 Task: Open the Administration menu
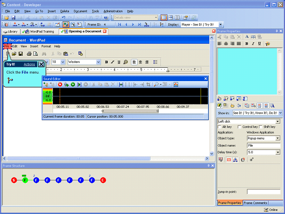(113, 11)
